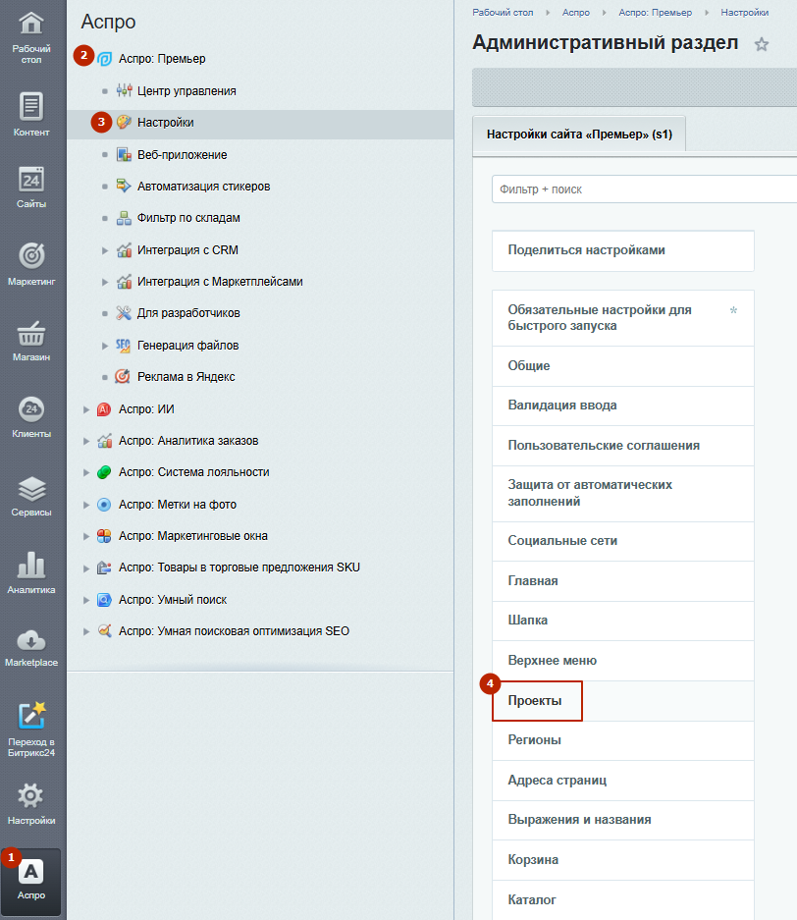The height and width of the screenshot is (920, 797).
Task: Open the Каталог settings section
Action: pyautogui.click(x=623, y=900)
